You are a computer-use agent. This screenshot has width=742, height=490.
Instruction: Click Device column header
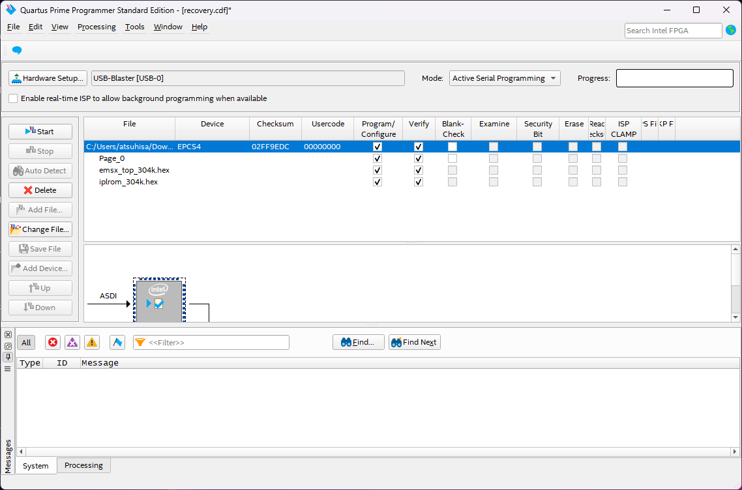[x=212, y=128]
